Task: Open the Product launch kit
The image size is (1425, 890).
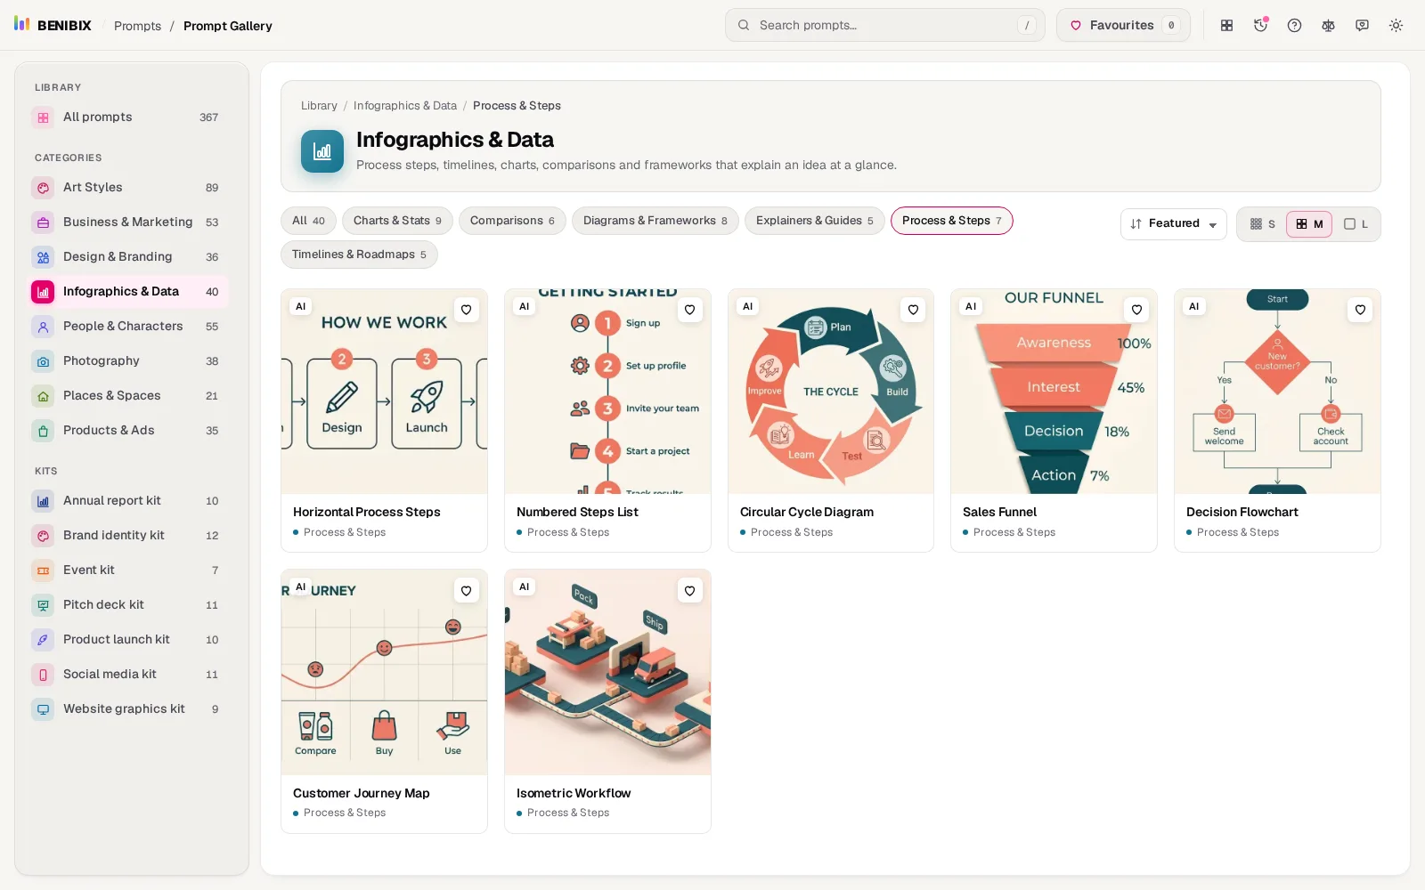Action: point(128,640)
